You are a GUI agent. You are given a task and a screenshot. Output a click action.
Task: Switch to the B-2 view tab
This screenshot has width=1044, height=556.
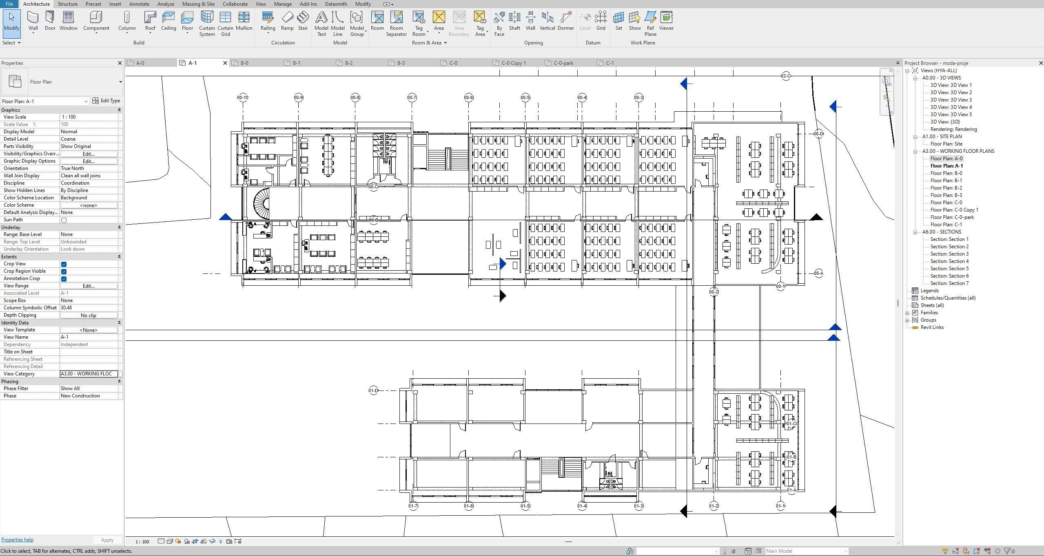[348, 63]
